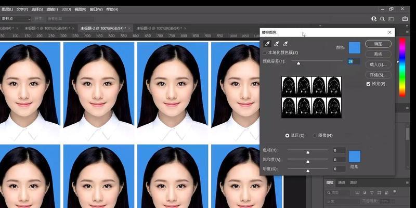
Task: Enable the 本地化颜色簇(Z) checkbox
Action: pos(265,53)
